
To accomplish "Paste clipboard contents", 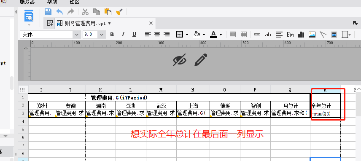I will (x=108, y=12).
